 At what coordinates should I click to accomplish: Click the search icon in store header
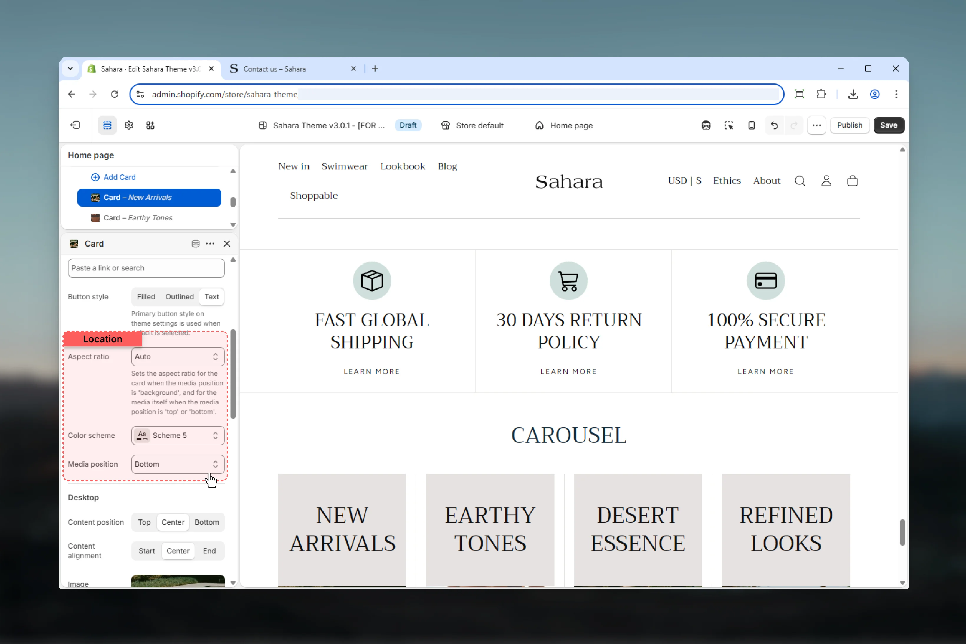click(800, 181)
